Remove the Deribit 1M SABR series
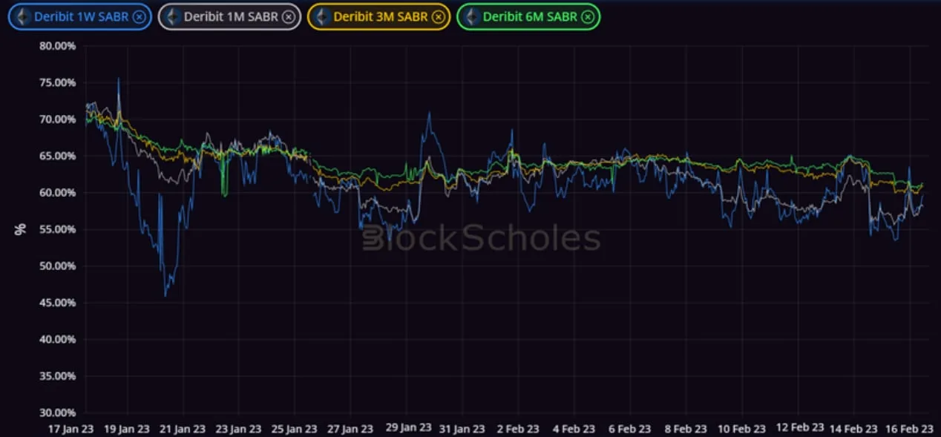This screenshot has height=437, width=941. point(288,17)
